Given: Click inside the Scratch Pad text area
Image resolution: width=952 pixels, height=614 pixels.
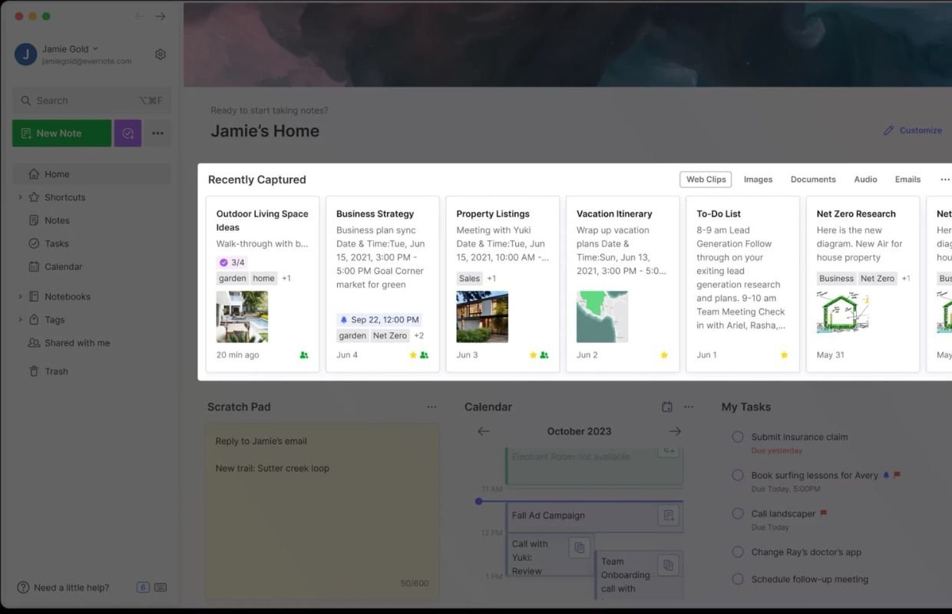Looking at the screenshot, I should point(322,510).
